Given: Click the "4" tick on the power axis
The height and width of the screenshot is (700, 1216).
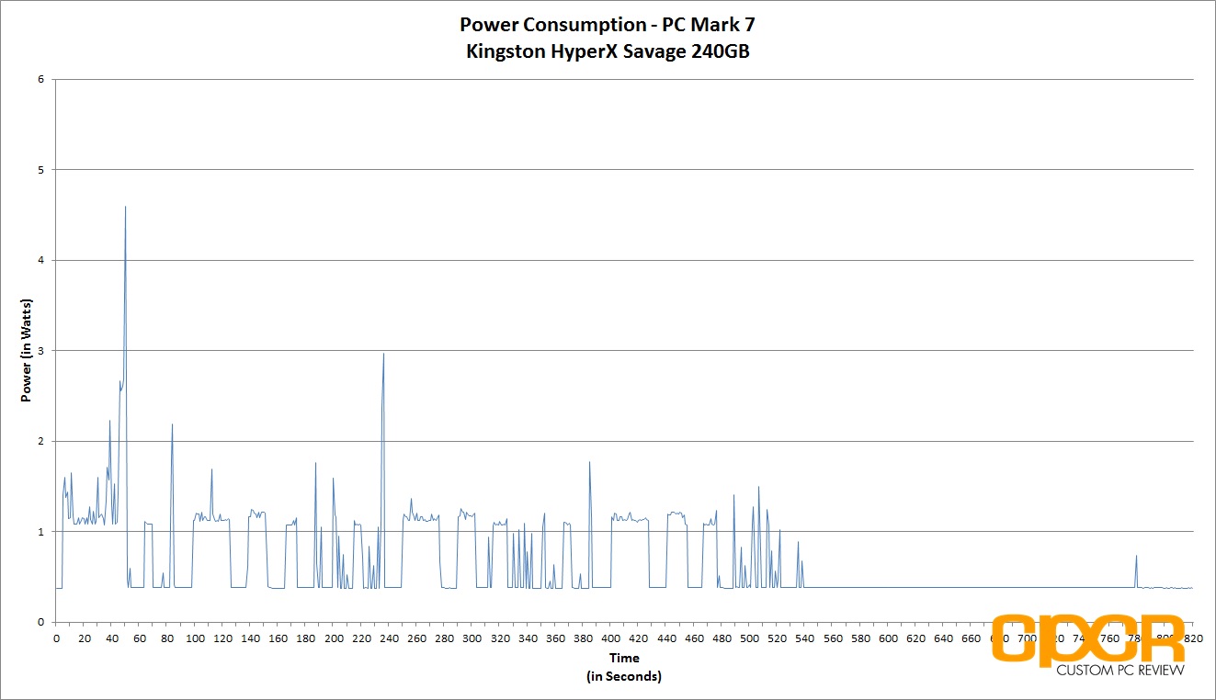Looking at the screenshot, I should 40,260.
